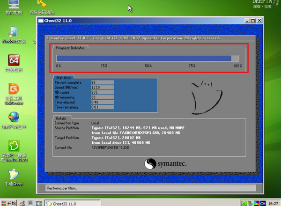Click the 50% progress scale label

(x=148, y=66)
